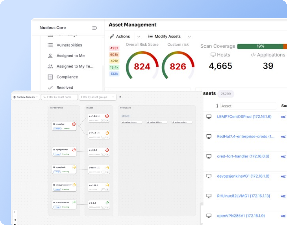Click host icon for cred-fort-handler row
The image size is (287, 225).
[209, 156]
